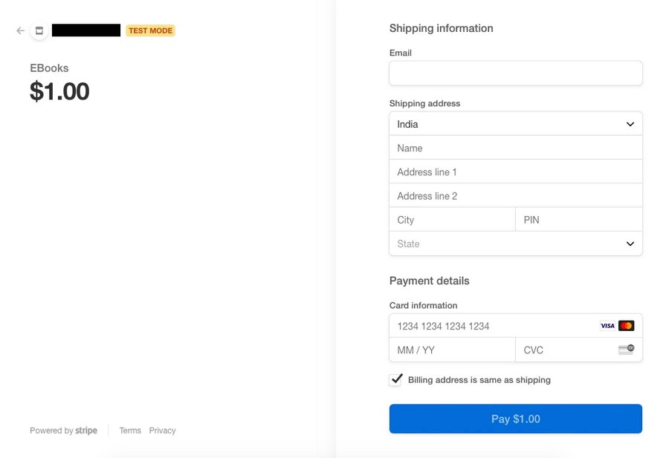This screenshot has width=669, height=458.
Task: Click the EBooks product price label
Action: click(59, 91)
